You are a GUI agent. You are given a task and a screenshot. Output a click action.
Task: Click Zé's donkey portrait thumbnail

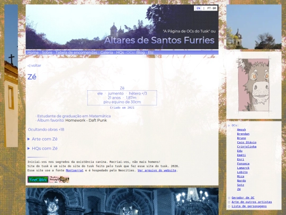[254, 85]
